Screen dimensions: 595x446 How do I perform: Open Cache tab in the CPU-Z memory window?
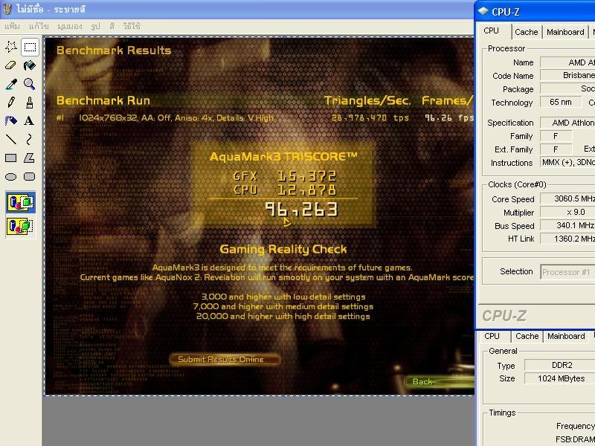click(527, 336)
